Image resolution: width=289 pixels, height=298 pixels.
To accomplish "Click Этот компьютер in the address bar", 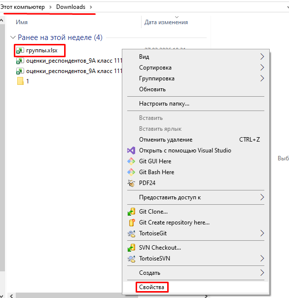I will 22,7.
